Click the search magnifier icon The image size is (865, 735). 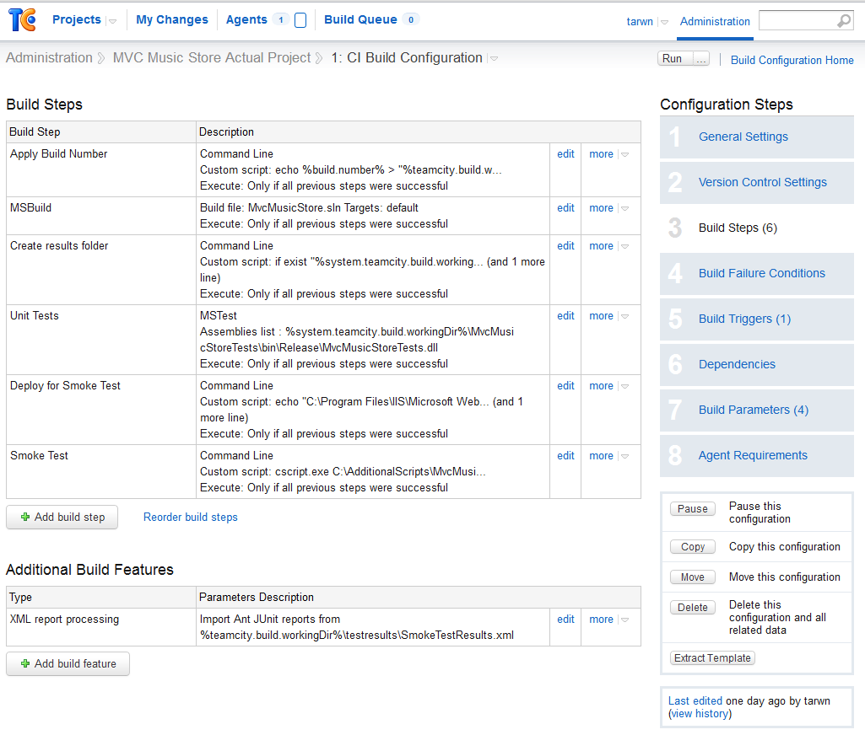click(x=844, y=21)
